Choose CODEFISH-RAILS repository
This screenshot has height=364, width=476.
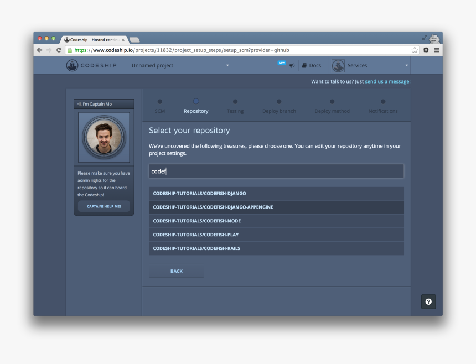pos(276,248)
